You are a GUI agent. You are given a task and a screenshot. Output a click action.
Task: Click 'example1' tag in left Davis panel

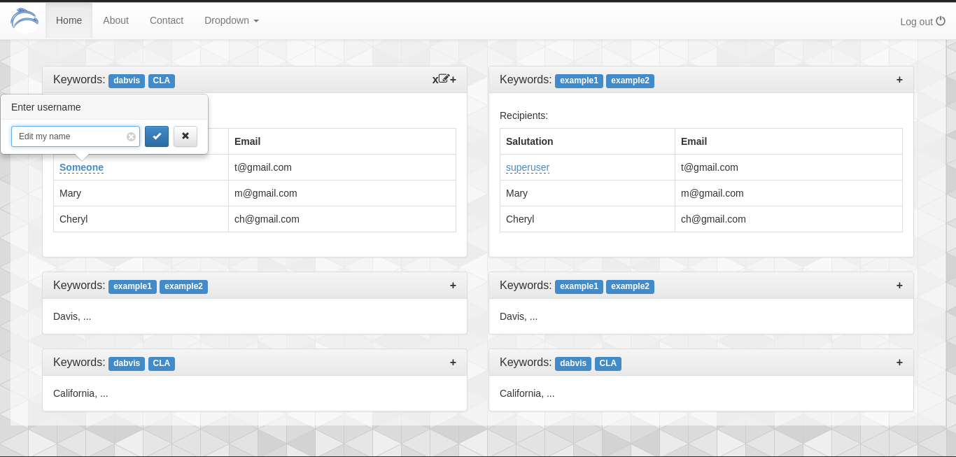[132, 286]
